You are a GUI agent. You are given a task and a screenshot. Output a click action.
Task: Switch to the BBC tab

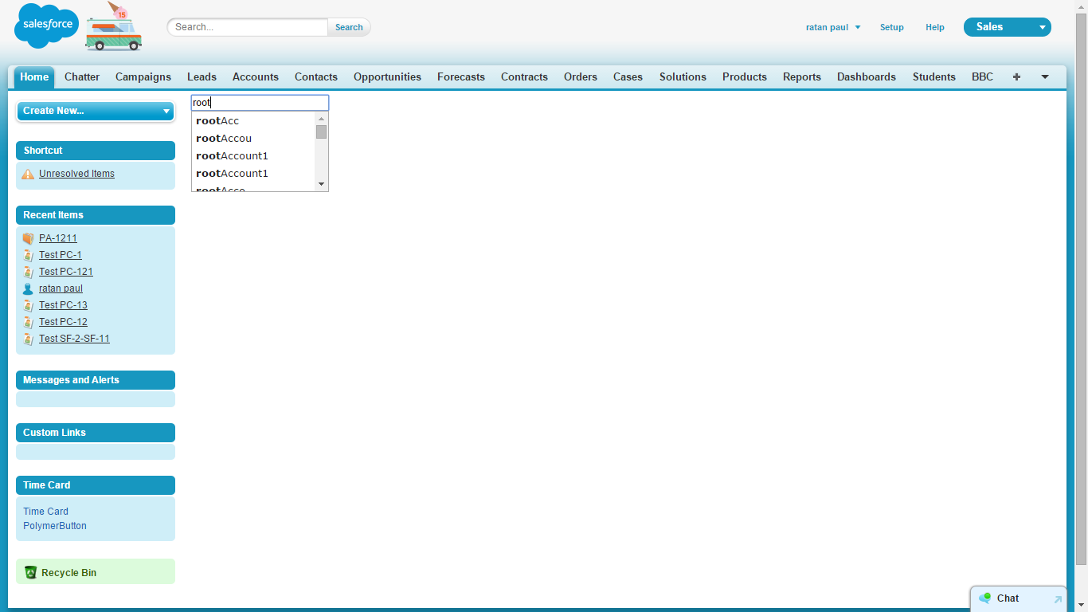(x=983, y=77)
